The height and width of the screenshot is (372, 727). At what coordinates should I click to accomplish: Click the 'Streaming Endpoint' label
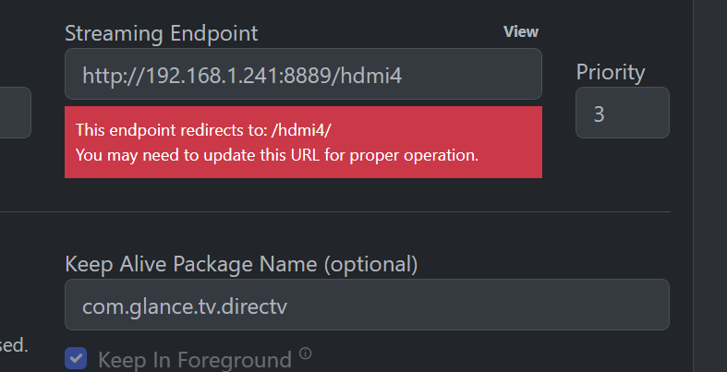point(162,33)
